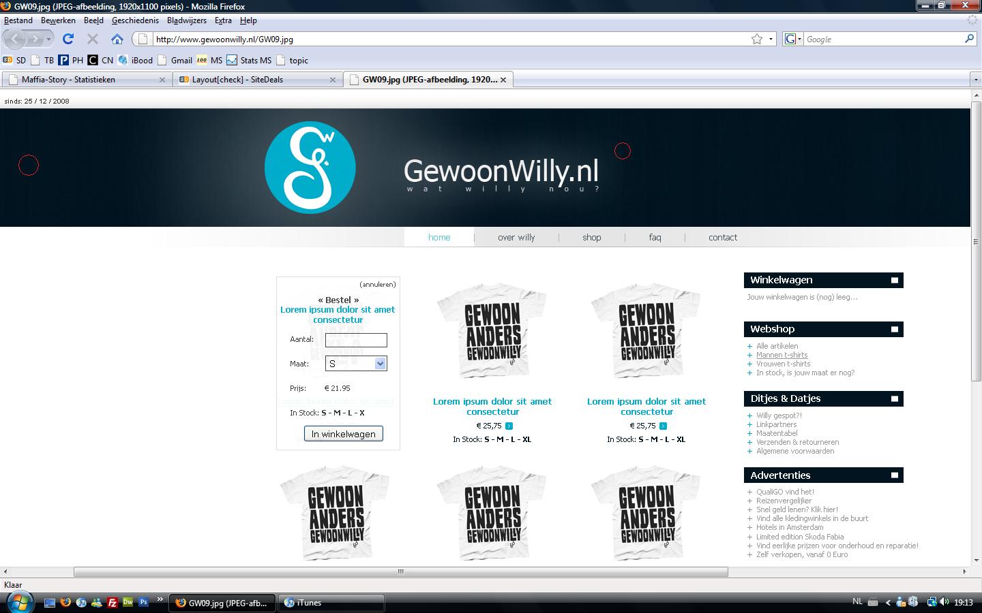Open the Help menu
982x613 pixels.
[248, 20]
